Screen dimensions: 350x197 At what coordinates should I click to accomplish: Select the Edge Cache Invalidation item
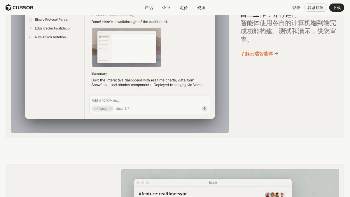coord(53,28)
